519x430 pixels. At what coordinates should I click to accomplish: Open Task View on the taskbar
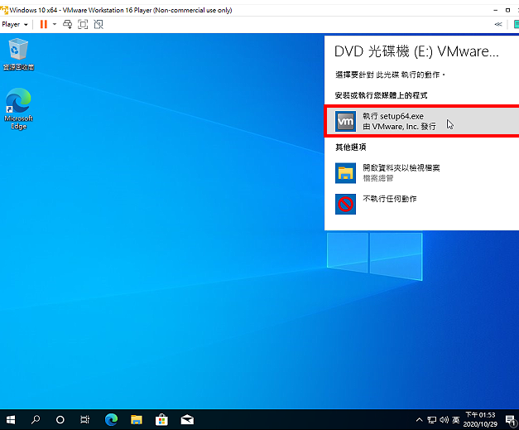[x=85, y=420]
